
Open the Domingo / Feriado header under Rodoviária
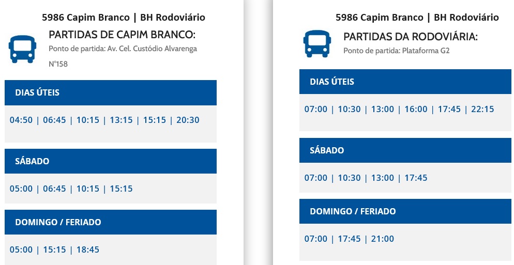(x=405, y=211)
